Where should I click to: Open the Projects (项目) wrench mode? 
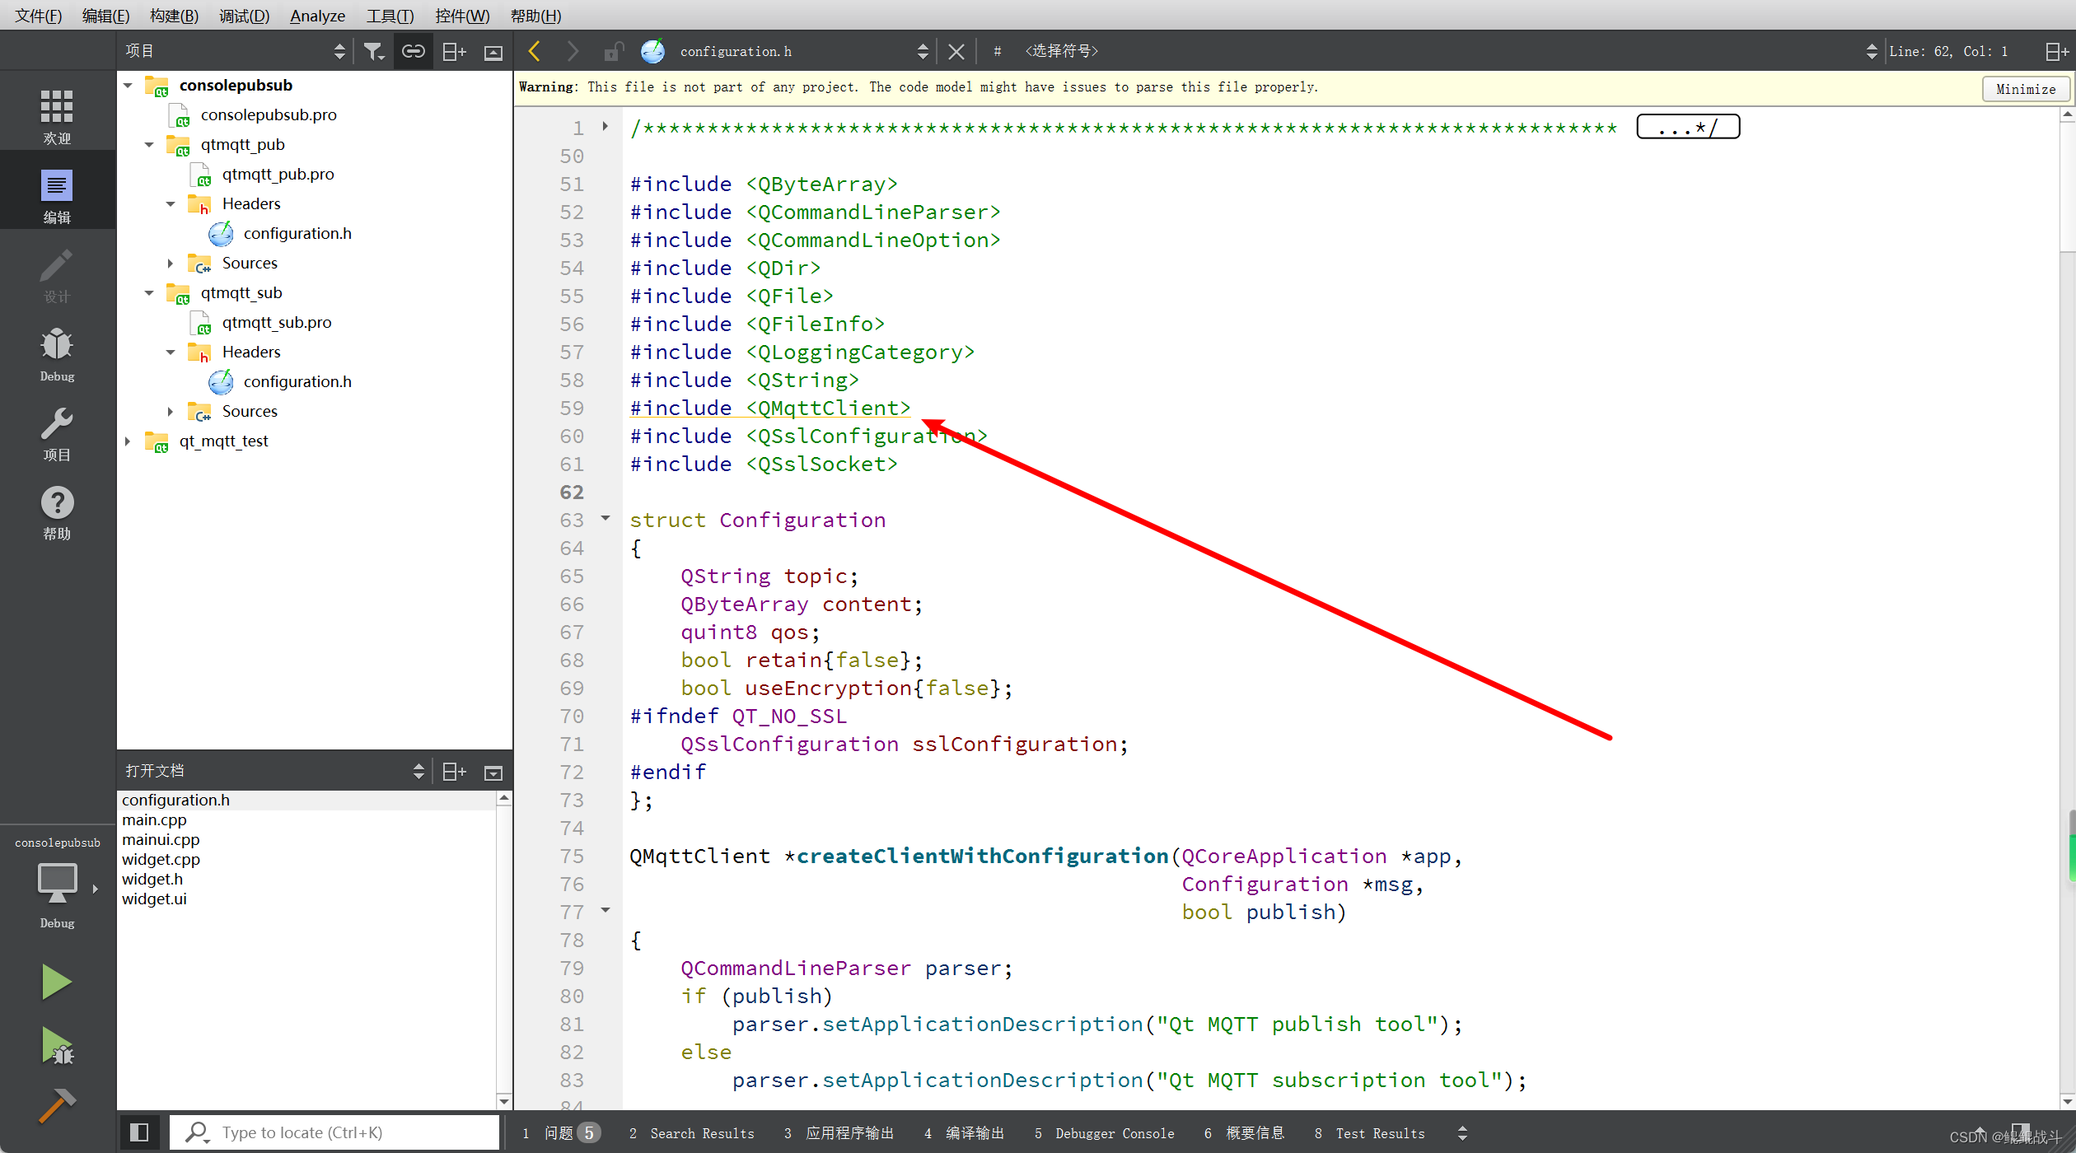[x=57, y=434]
